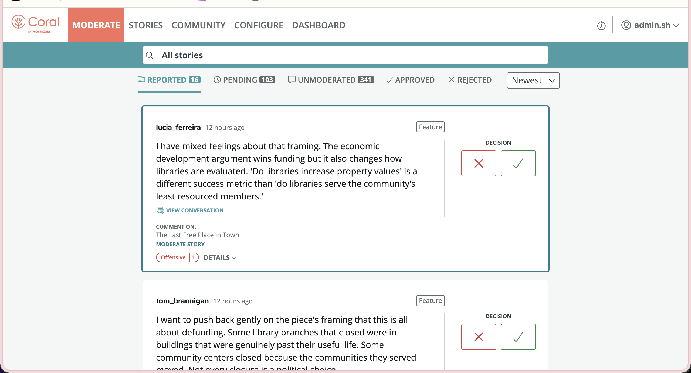Screen dimensions: 691x373
Task: Click the Offensive flag tag
Action: (177, 257)
